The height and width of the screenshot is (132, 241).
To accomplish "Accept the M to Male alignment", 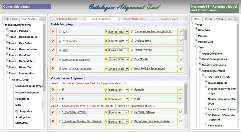I will coord(181,99).
